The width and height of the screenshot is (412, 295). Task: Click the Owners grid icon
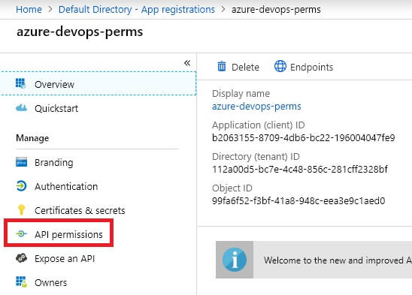pos(21,281)
